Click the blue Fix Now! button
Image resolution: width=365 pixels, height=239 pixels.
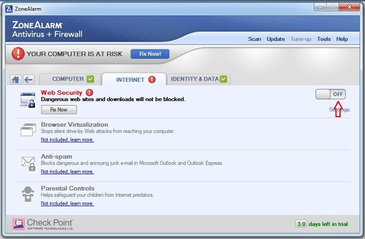[150, 54]
